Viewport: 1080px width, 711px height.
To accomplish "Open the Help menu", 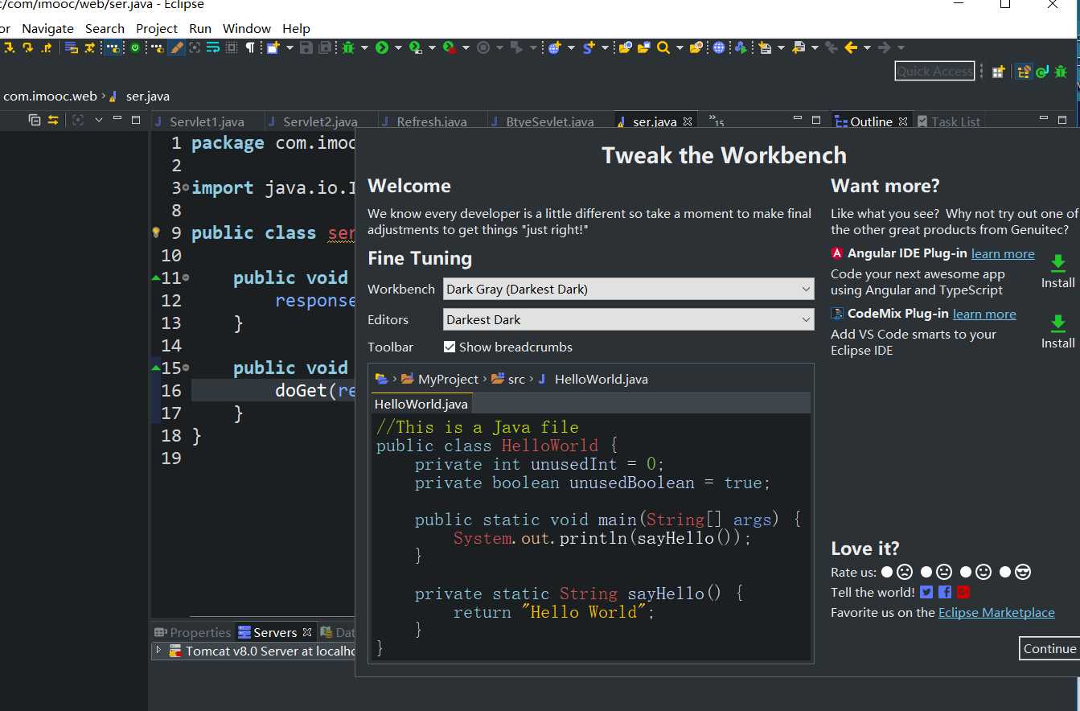I will [296, 28].
